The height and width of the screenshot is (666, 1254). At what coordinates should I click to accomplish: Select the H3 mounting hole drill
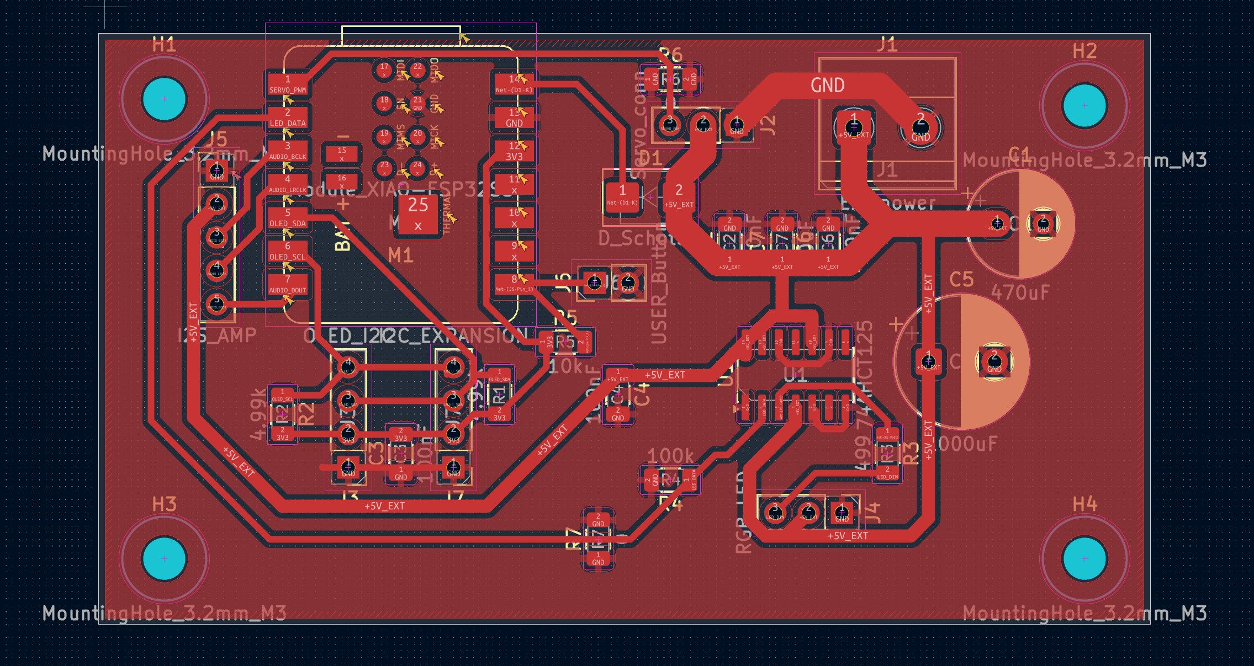click(x=164, y=558)
